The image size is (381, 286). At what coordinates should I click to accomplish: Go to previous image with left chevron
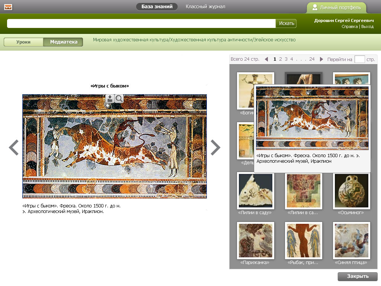point(14,147)
